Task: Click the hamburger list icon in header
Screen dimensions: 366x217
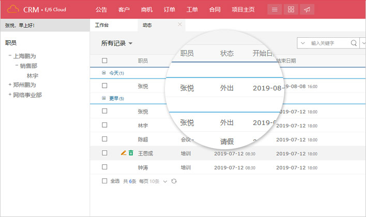Action: click(275, 9)
